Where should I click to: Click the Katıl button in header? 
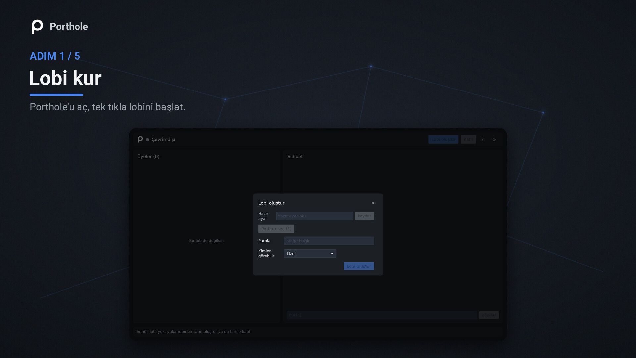click(468, 139)
